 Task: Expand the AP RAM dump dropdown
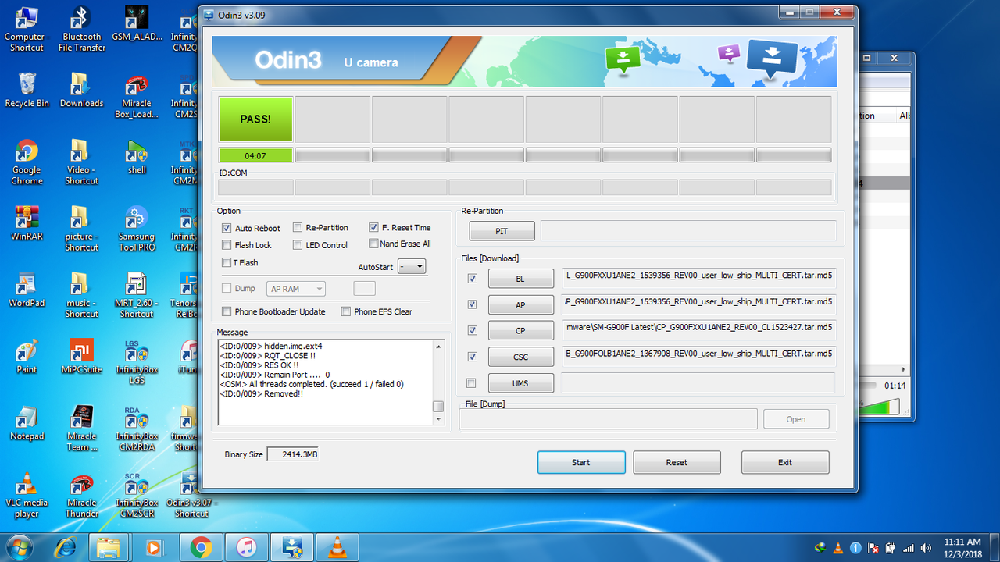coord(296,289)
